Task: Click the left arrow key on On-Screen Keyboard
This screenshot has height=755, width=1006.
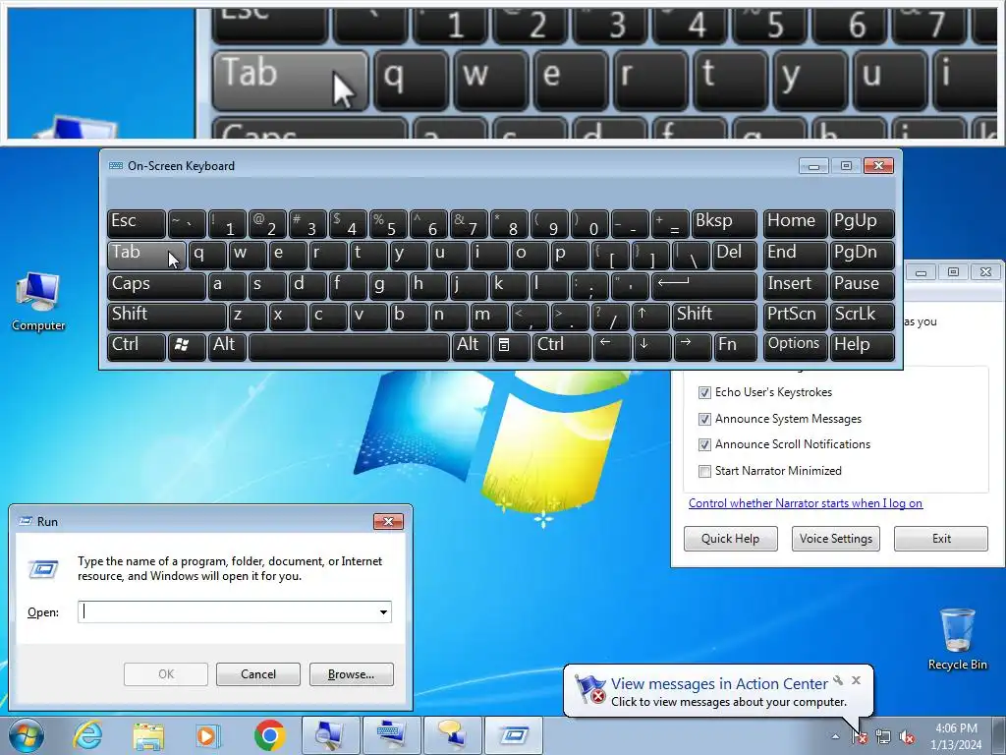Action: (x=611, y=347)
